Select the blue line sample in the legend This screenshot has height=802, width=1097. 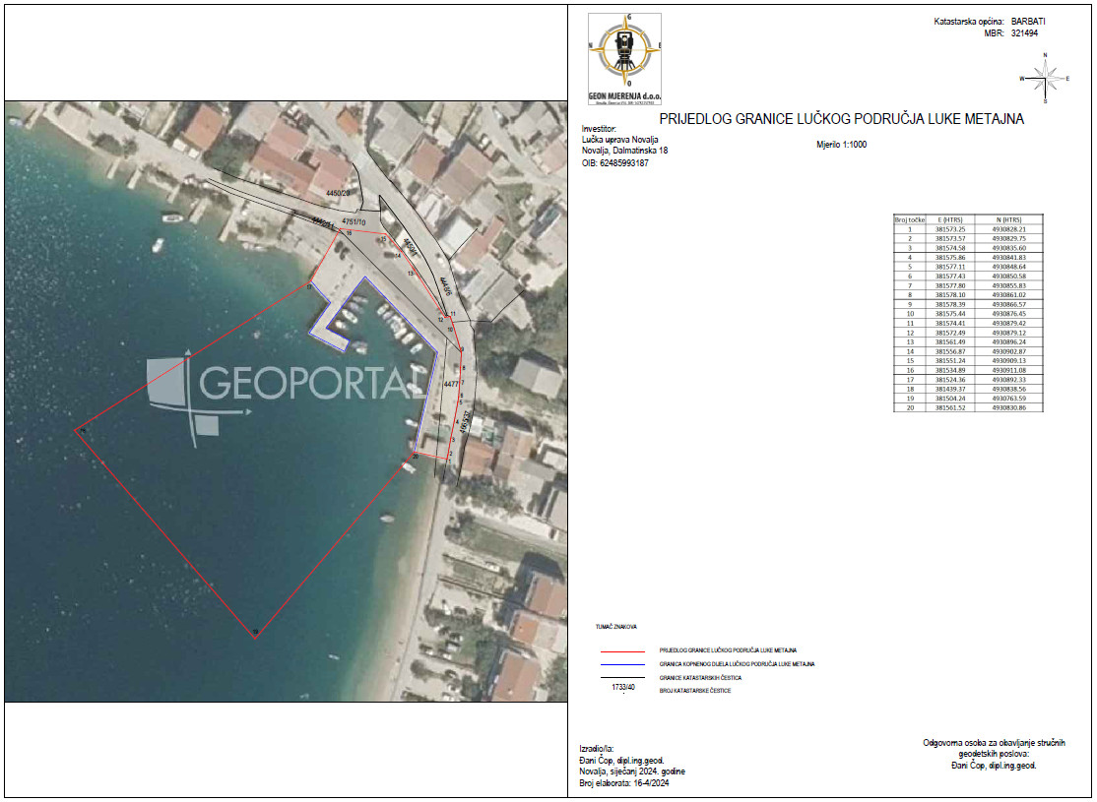click(622, 664)
